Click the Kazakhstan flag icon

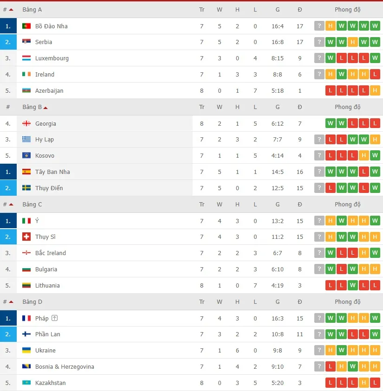26,383
